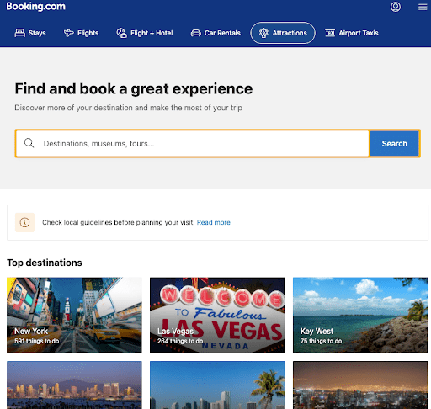Open the Stays tab

[x=30, y=33]
